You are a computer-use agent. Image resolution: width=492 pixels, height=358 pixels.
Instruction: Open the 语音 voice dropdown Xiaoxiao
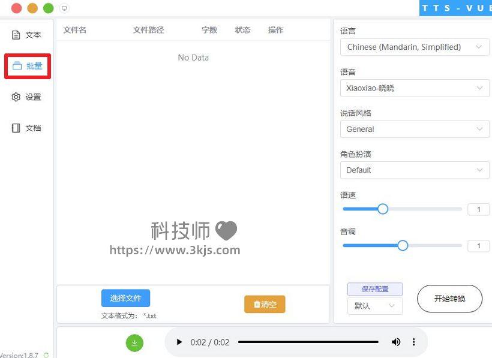click(x=415, y=88)
